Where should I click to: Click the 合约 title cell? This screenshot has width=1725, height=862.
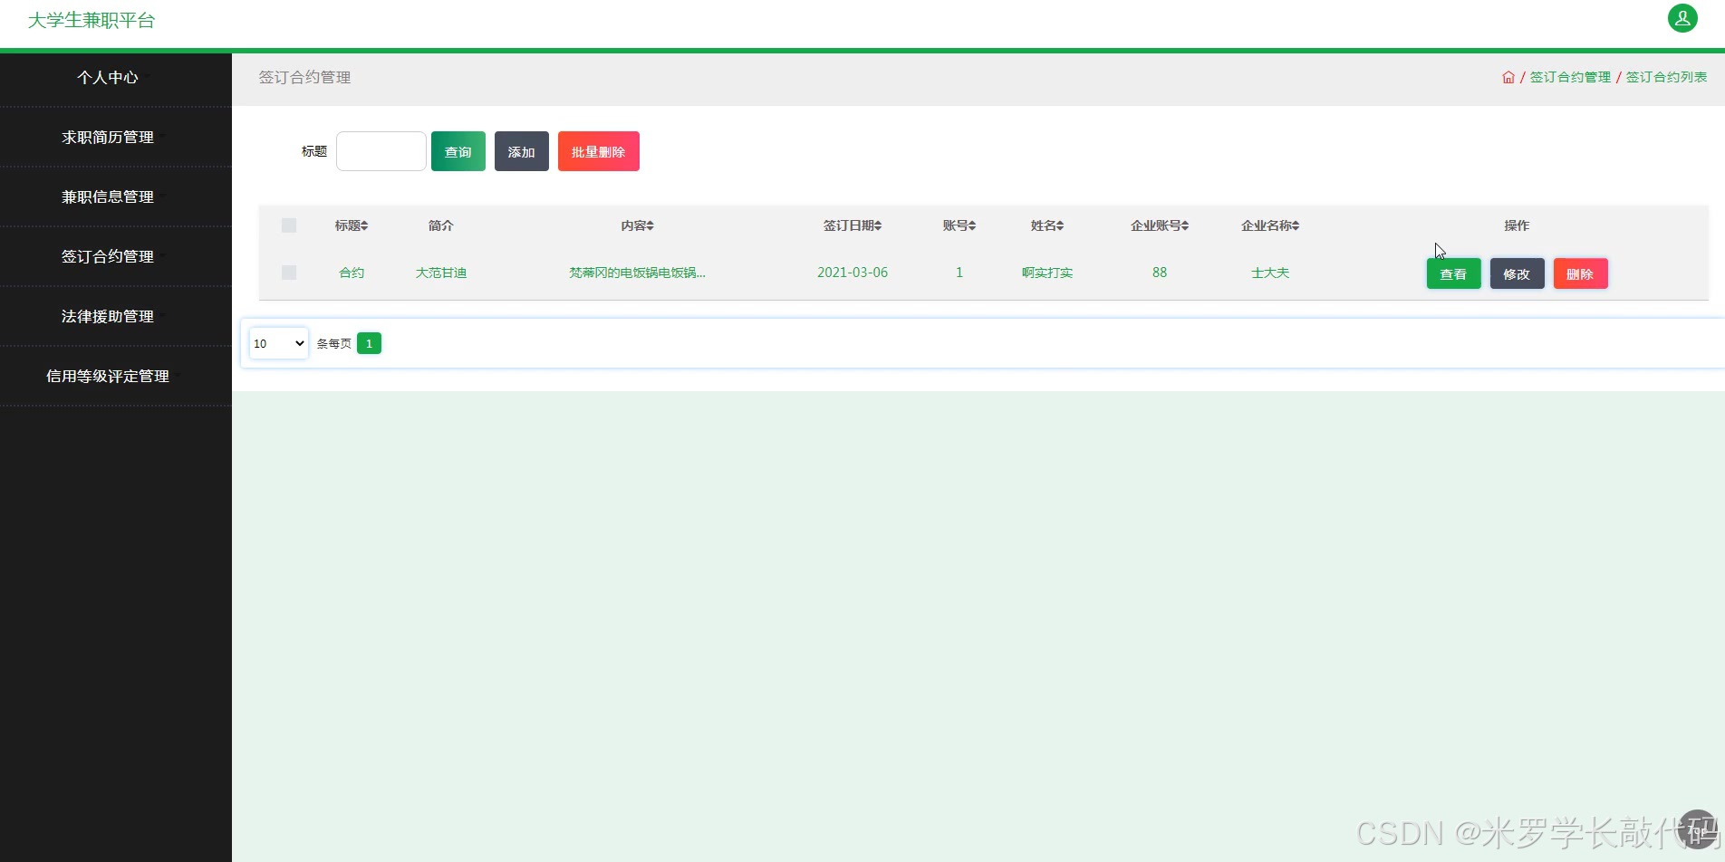(352, 273)
